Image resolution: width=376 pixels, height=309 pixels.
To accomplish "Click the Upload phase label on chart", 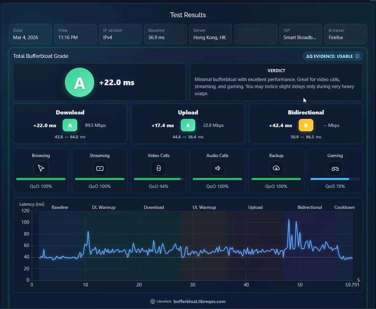I will coord(255,207).
